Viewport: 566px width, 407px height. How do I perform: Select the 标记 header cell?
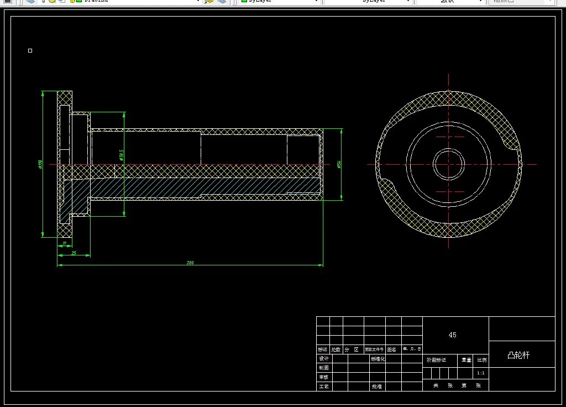tap(322, 349)
